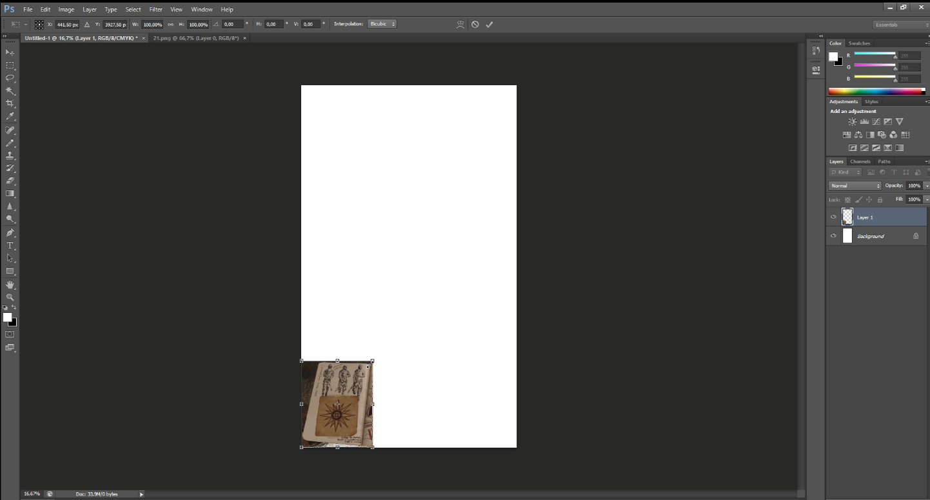Select the Eraser tool
Viewport: 930px width, 500px height.
10,181
